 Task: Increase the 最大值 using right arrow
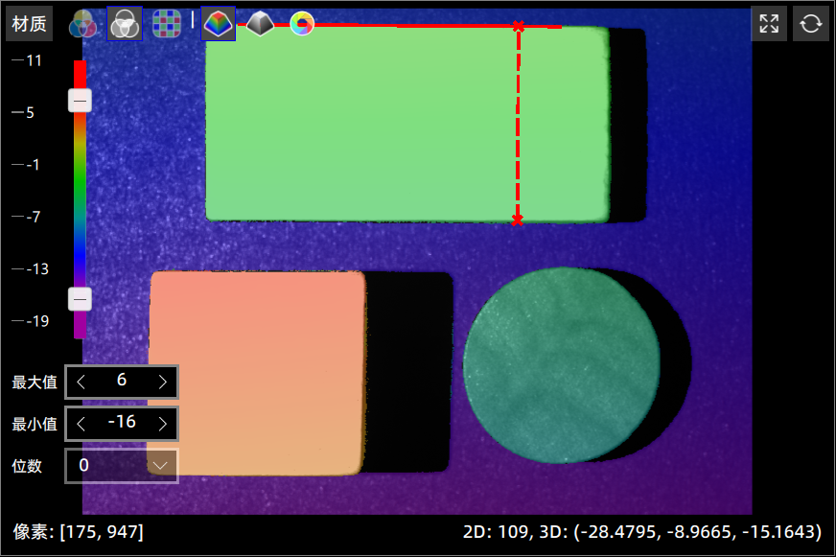[162, 382]
